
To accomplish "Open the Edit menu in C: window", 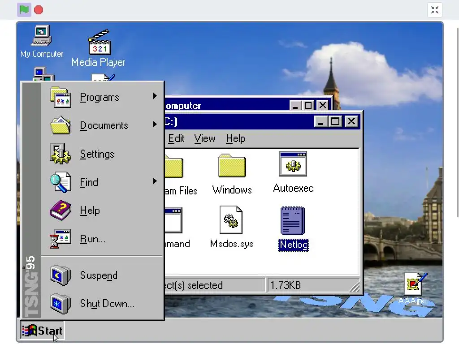I will (176, 138).
